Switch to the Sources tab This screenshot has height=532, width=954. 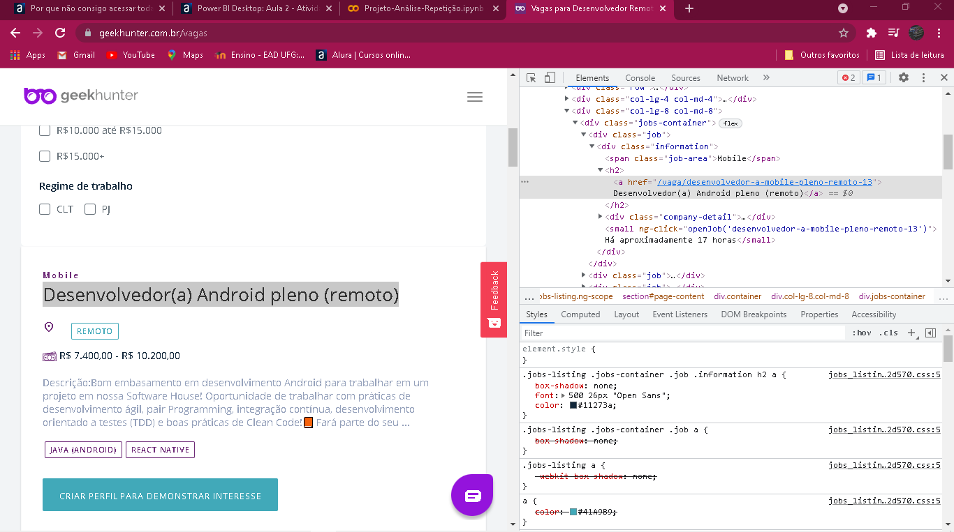pos(686,78)
